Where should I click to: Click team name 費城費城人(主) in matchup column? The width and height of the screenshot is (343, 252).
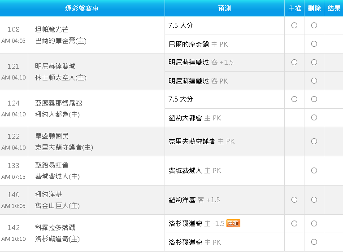pos(57,177)
